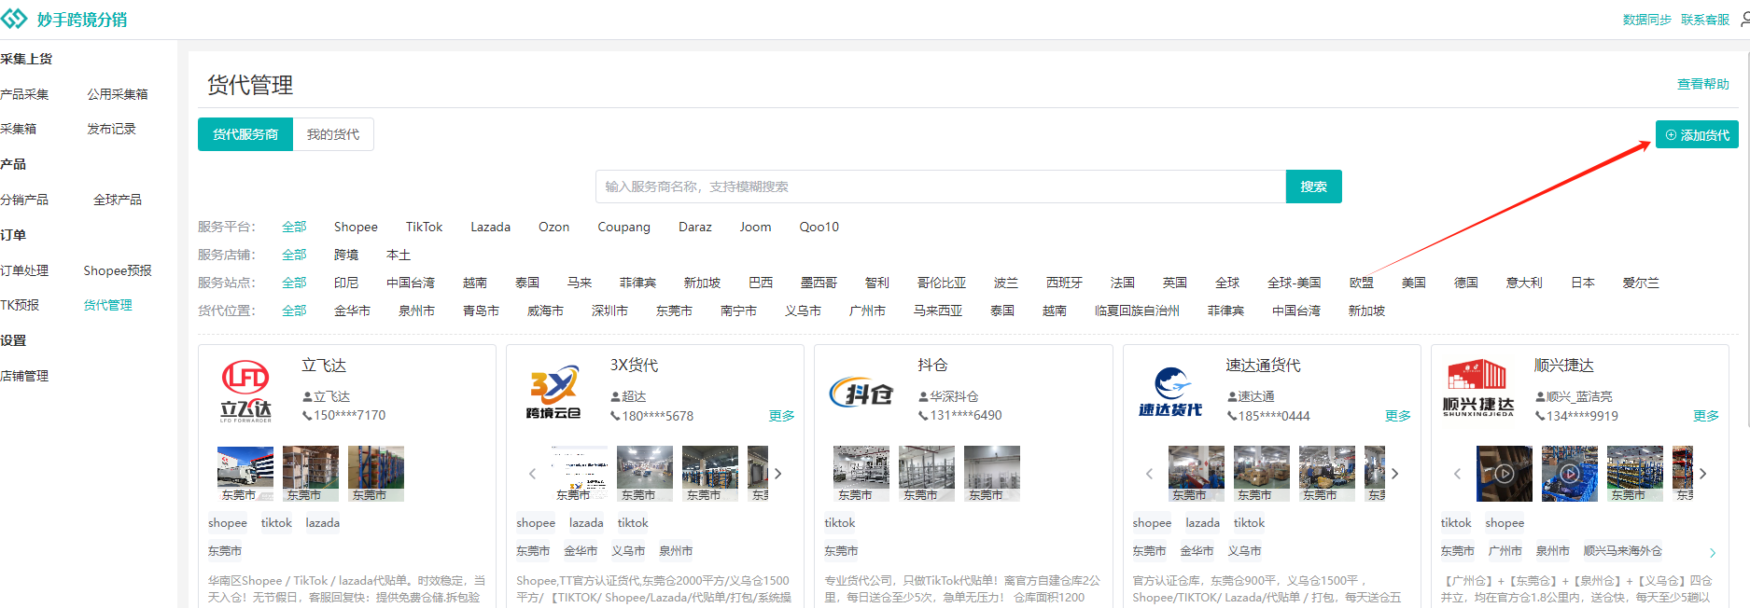
Task: Click the 立飞达 LFD company logo
Action: pos(245,391)
